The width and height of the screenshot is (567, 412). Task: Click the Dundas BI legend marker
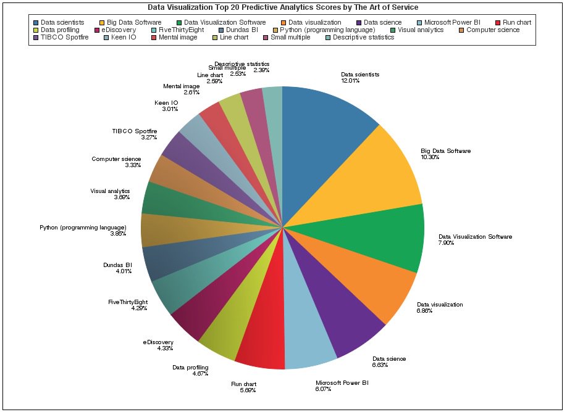pos(220,31)
